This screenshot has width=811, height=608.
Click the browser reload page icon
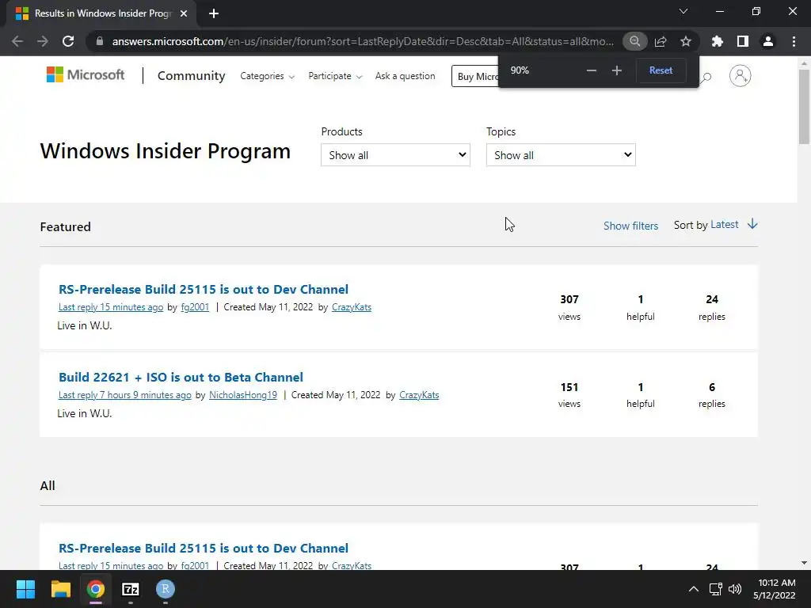click(68, 41)
